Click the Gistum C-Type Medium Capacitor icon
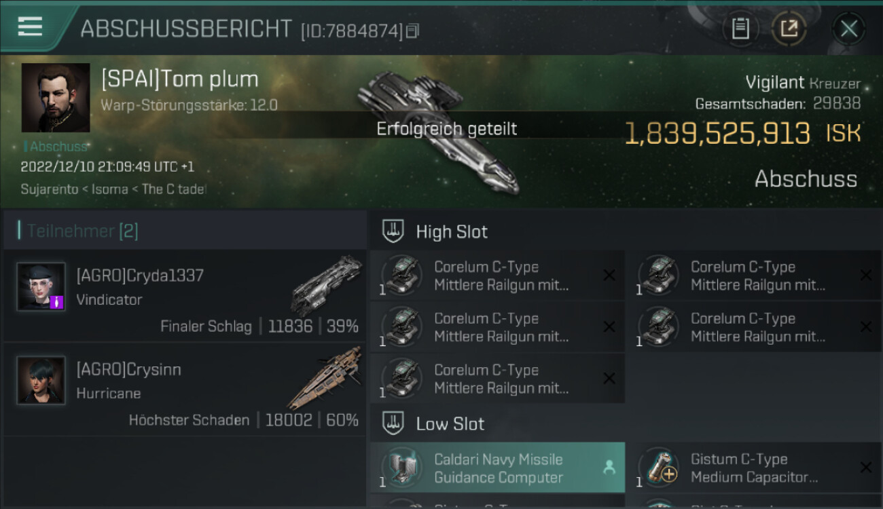The image size is (883, 509). 659,468
